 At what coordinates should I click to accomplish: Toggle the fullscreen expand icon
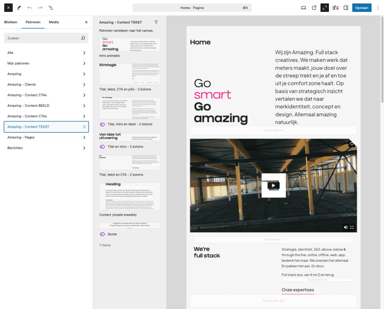[x=324, y=8]
